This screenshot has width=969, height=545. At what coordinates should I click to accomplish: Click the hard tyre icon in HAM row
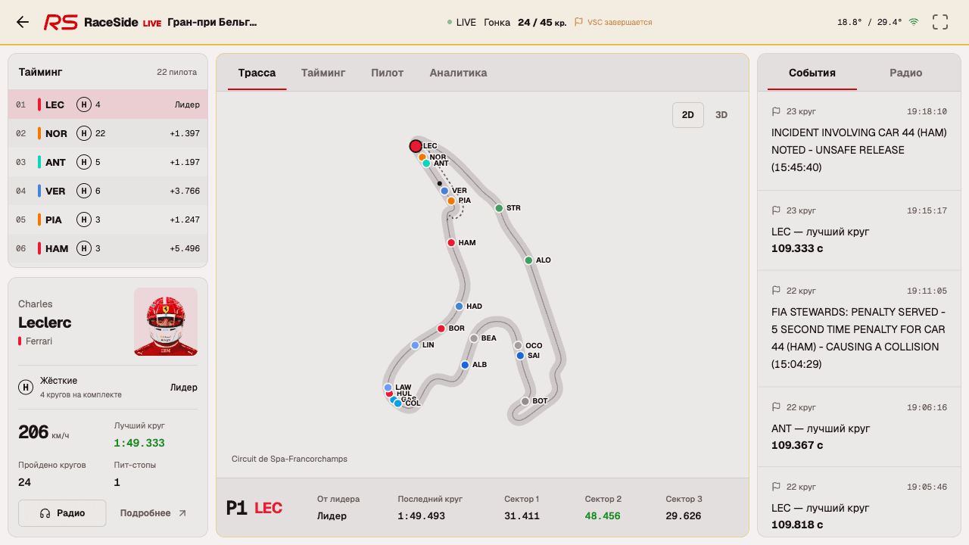pos(84,248)
